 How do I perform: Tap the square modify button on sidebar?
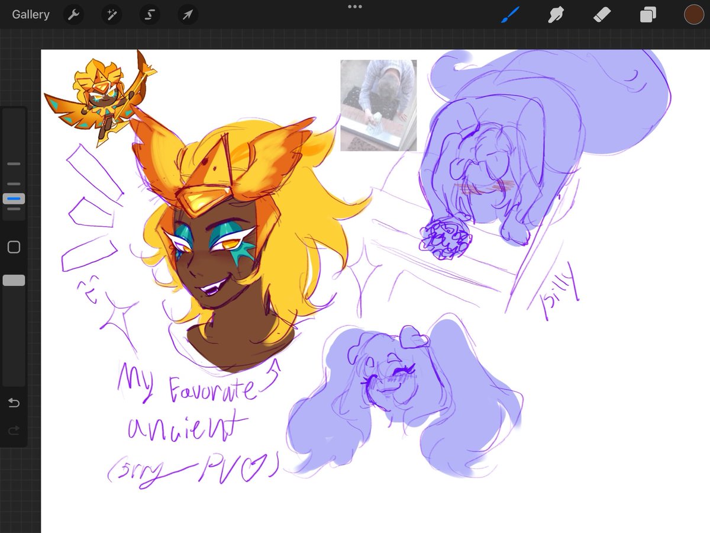14,247
